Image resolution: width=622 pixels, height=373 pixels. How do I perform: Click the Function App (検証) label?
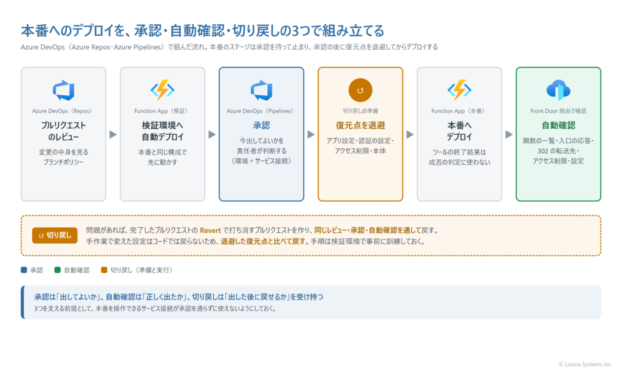pyautogui.click(x=160, y=111)
